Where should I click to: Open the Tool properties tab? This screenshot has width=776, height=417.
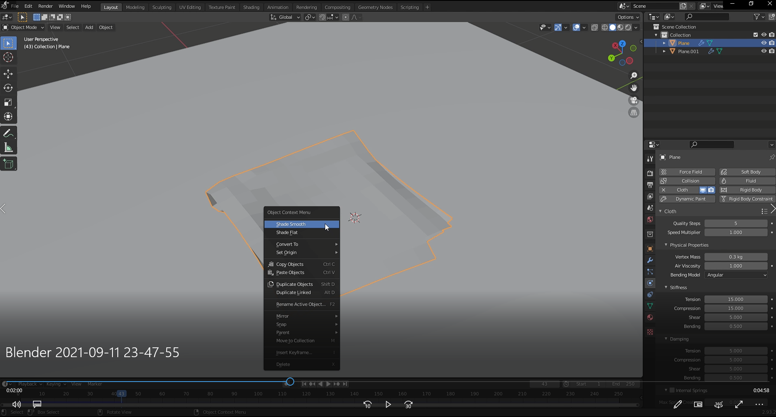click(650, 158)
